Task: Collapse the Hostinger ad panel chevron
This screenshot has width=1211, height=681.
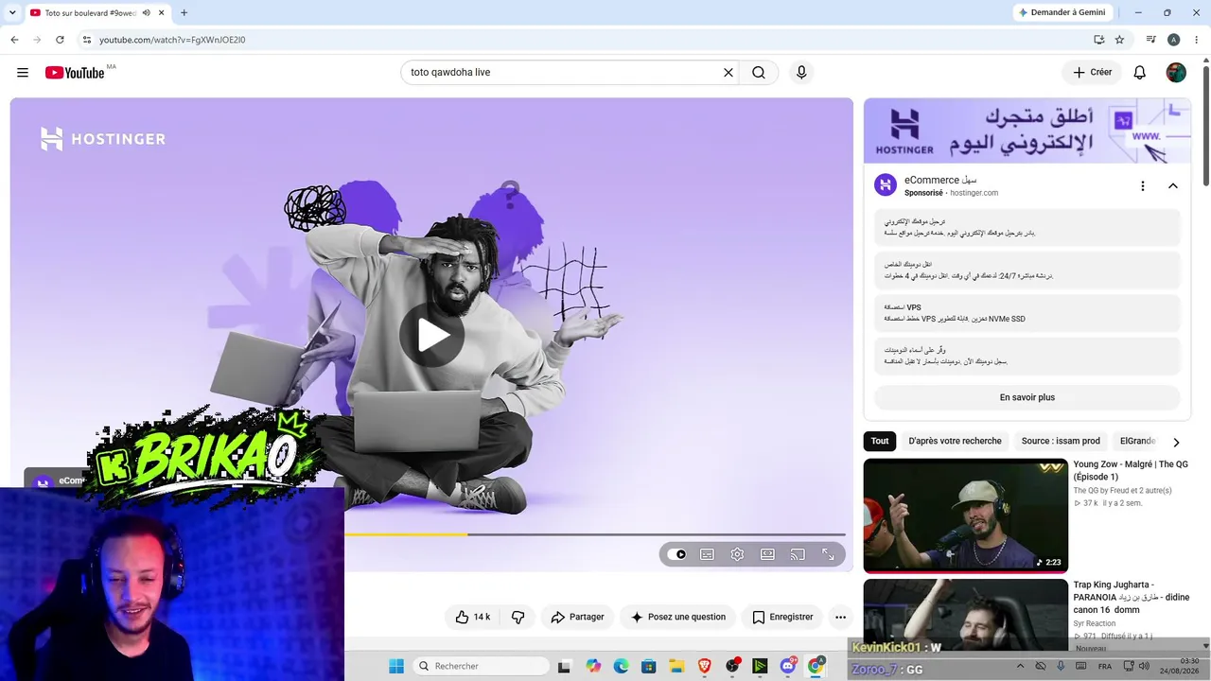Action: point(1173,186)
